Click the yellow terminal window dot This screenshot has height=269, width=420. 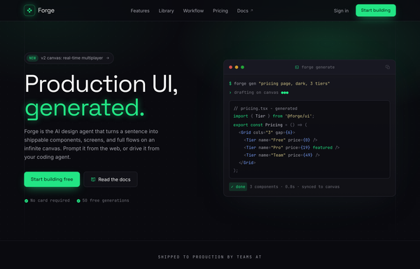click(x=237, y=67)
